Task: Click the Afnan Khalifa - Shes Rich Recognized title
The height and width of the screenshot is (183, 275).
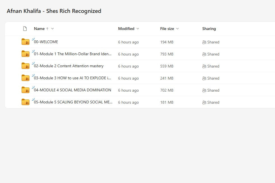Action: point(54,11)
